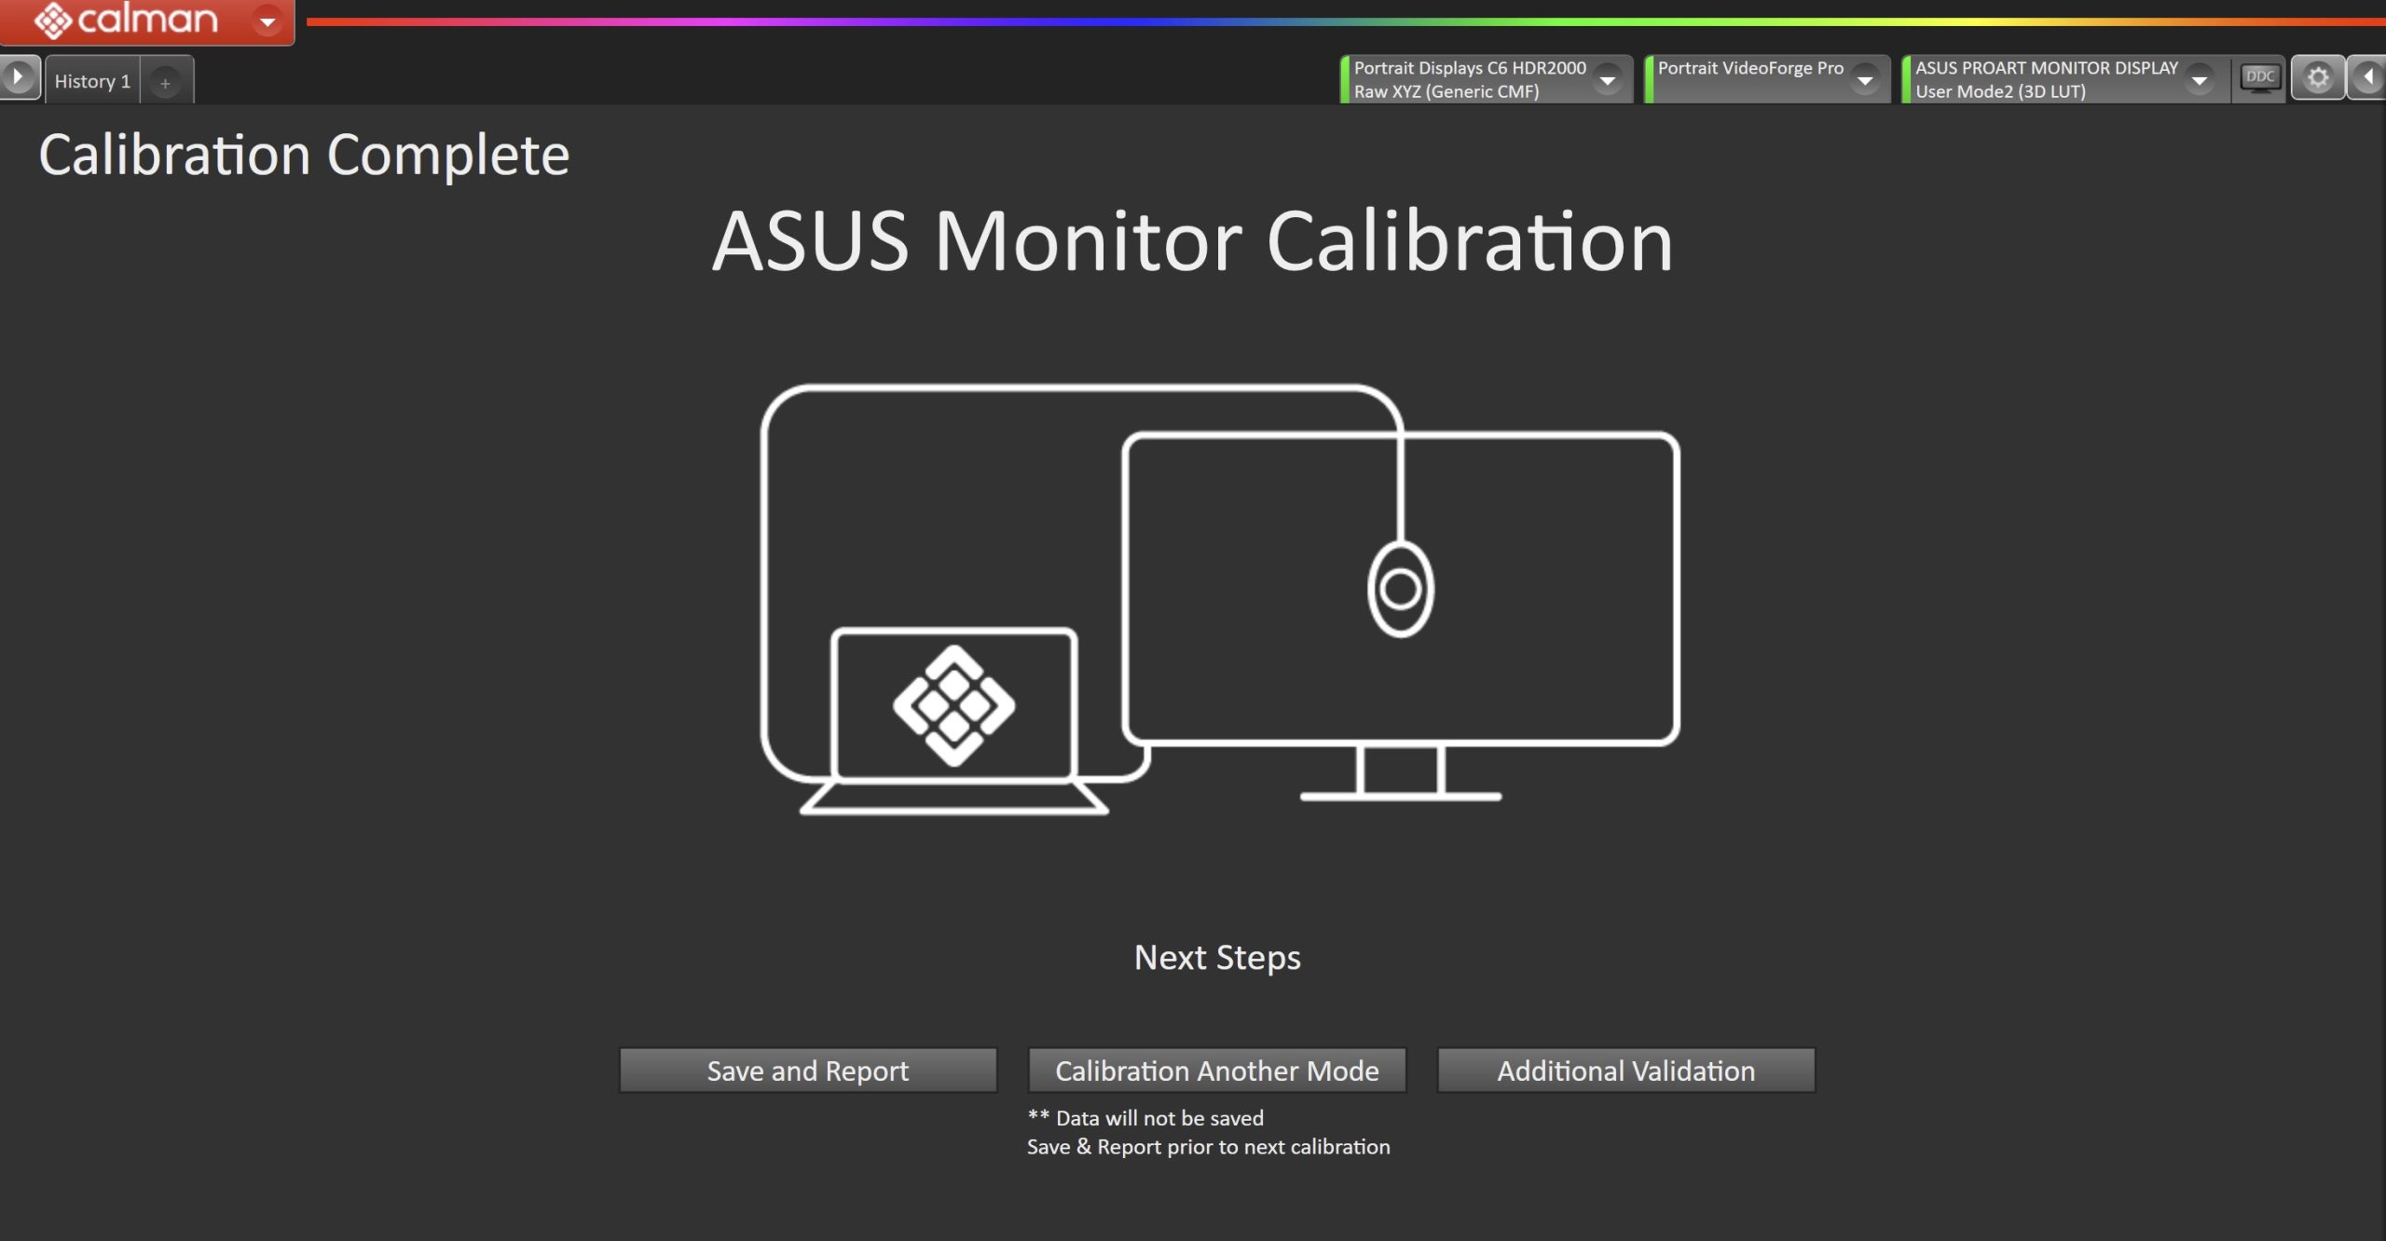Open ASUS PROART MONITOR DISPLAY dropdown
Screen dimensions: 2386x1241
click(2199, 80)
